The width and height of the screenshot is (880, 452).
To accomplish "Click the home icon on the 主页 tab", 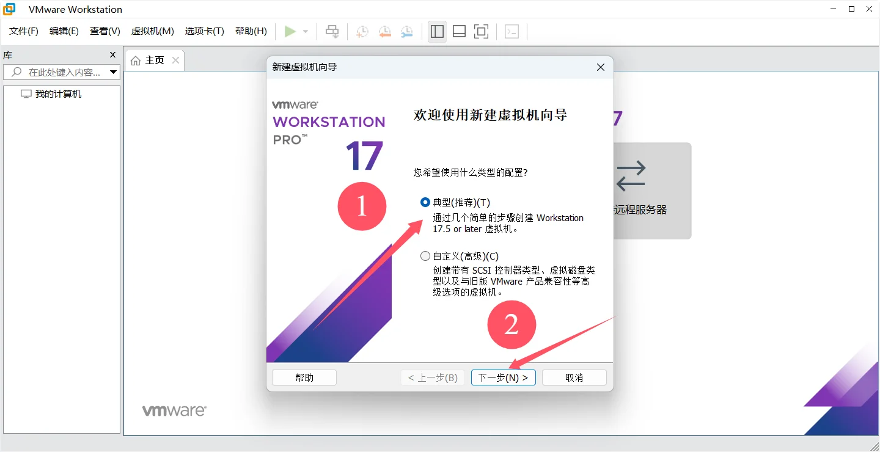I will point(136,60).
